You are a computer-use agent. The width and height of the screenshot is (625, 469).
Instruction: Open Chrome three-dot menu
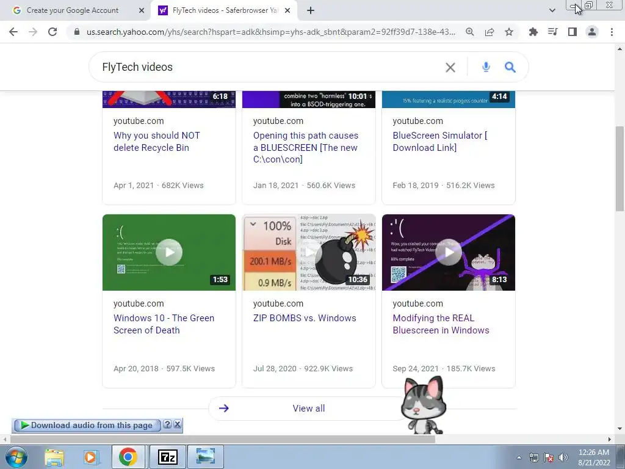pos(612,32)
